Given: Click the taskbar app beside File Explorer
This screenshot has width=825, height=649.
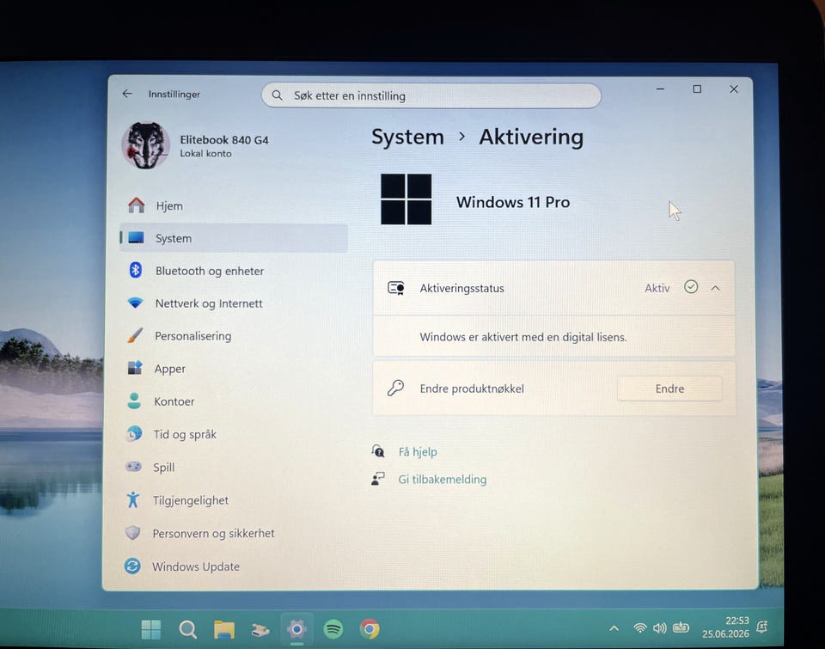Looking at the screenshot, I should (x=260, y=629).
